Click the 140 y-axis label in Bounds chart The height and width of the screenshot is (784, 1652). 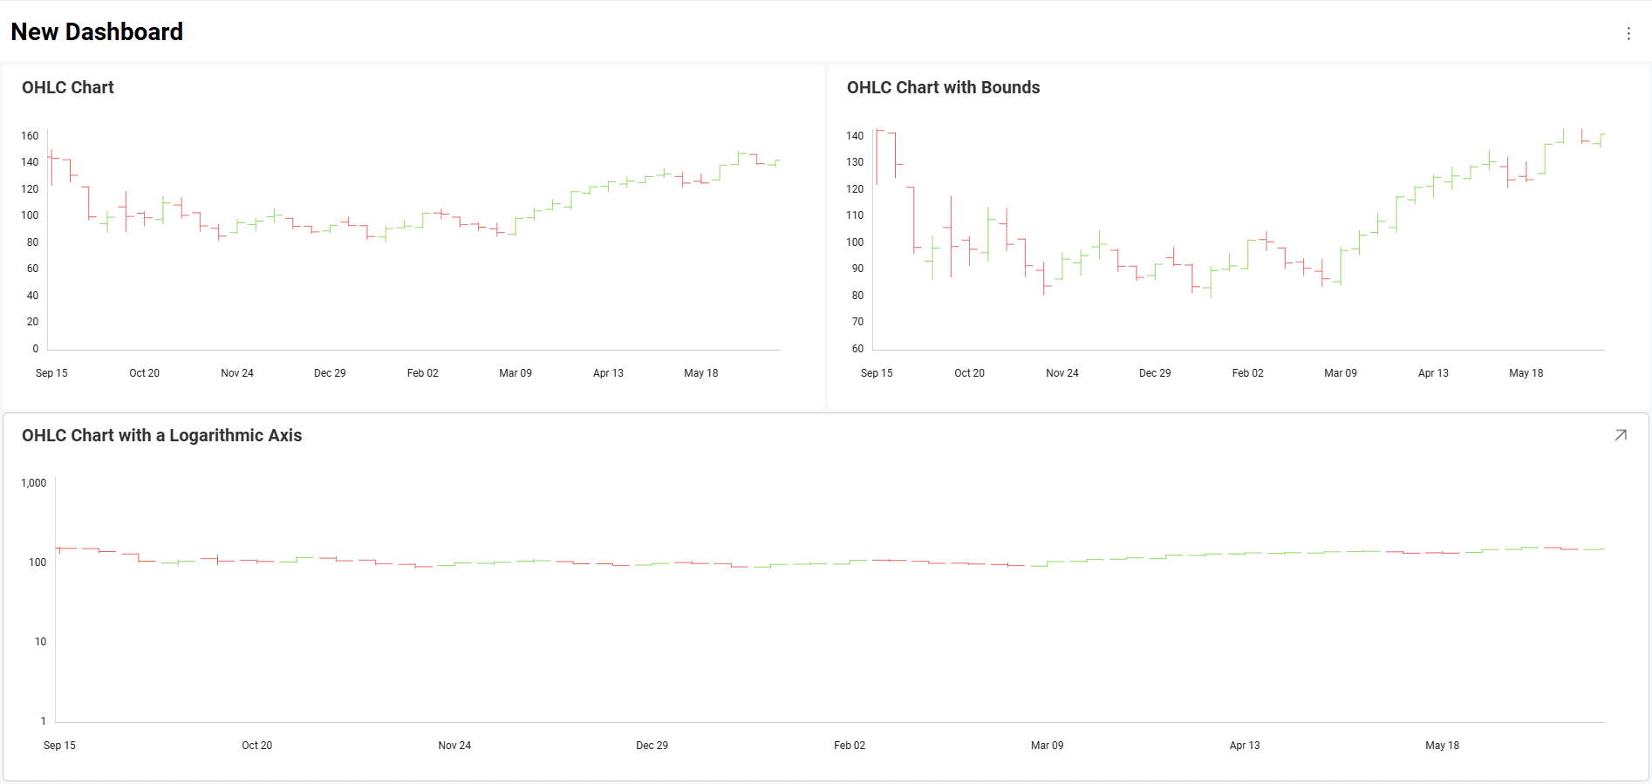click(x=855, y=136)
